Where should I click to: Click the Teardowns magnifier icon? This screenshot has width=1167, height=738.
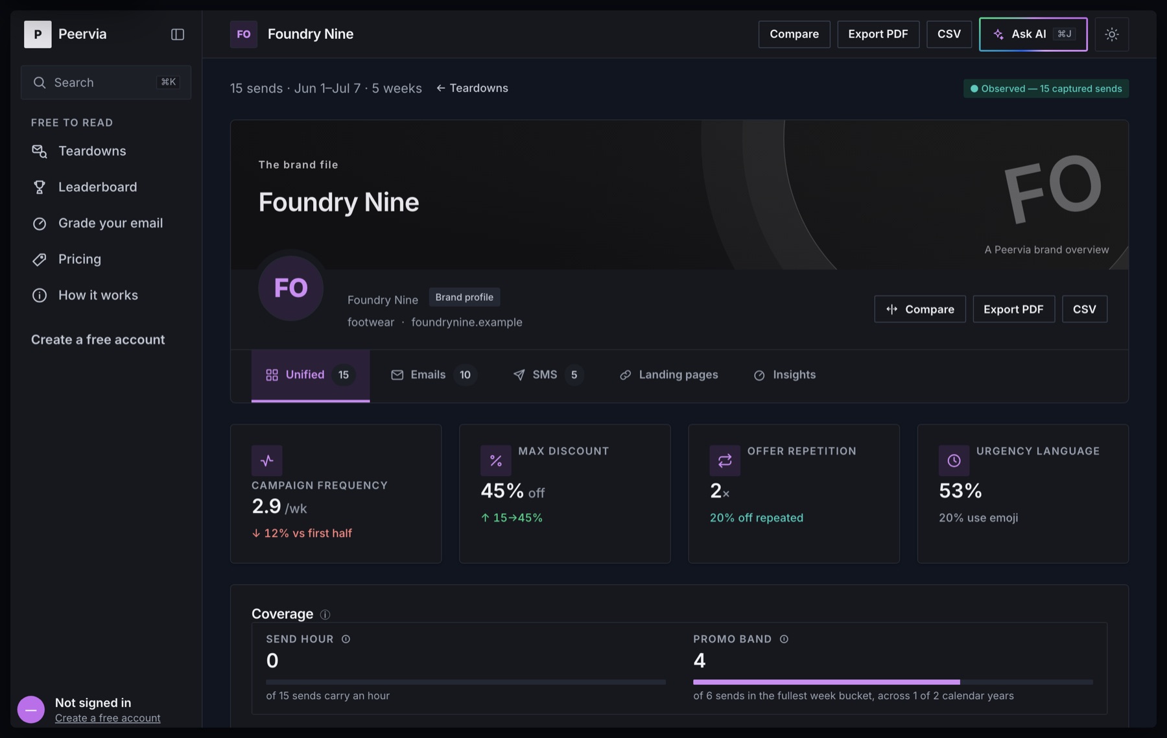pyautogui.click(x=40, y=151)
